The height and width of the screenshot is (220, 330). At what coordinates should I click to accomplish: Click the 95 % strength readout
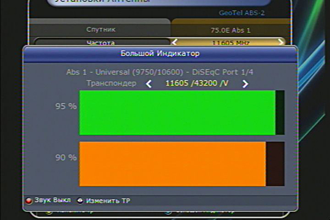pos(65,107)
